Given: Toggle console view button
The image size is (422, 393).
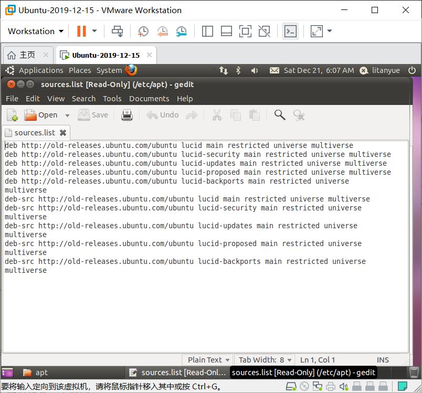Looking at the screenshot, I should pyautogui.click(x=290, y=31).
